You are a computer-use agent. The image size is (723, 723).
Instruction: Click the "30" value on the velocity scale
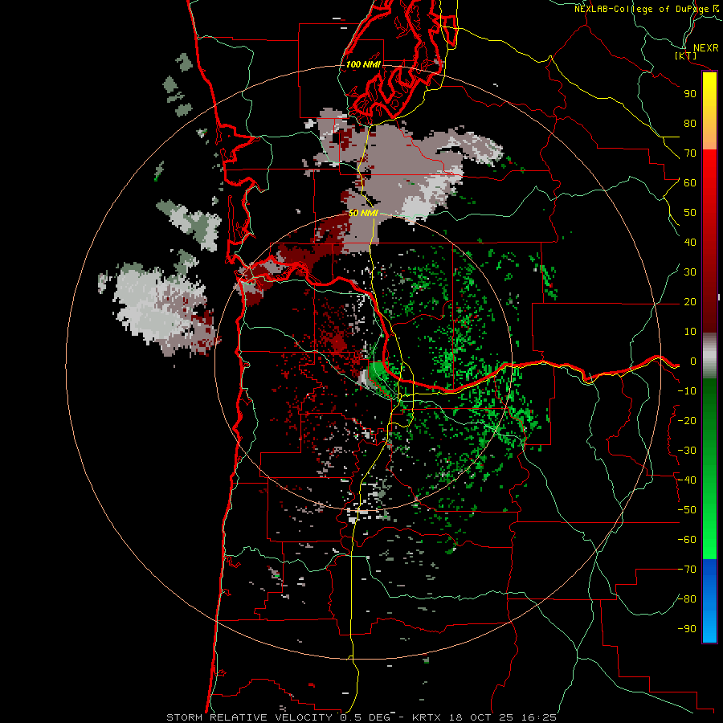pyautogui.click(x=690, y=272)
